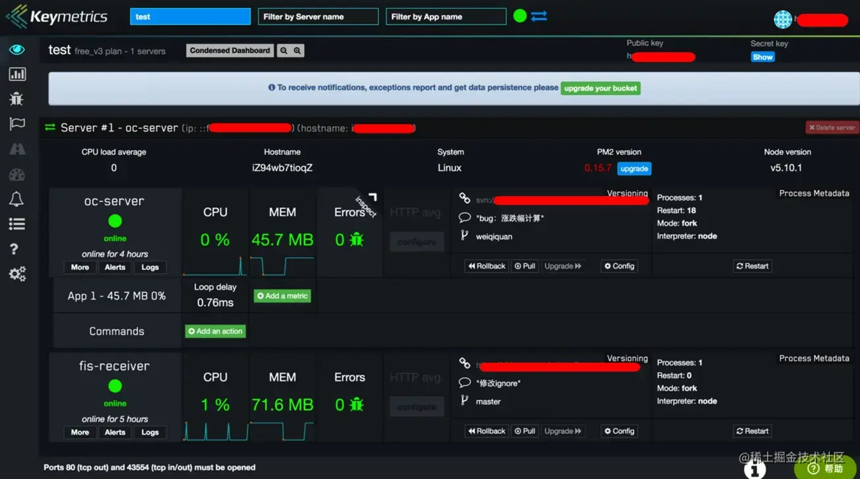Open the eye monitoring view in sidebar

tap(17, 49)
